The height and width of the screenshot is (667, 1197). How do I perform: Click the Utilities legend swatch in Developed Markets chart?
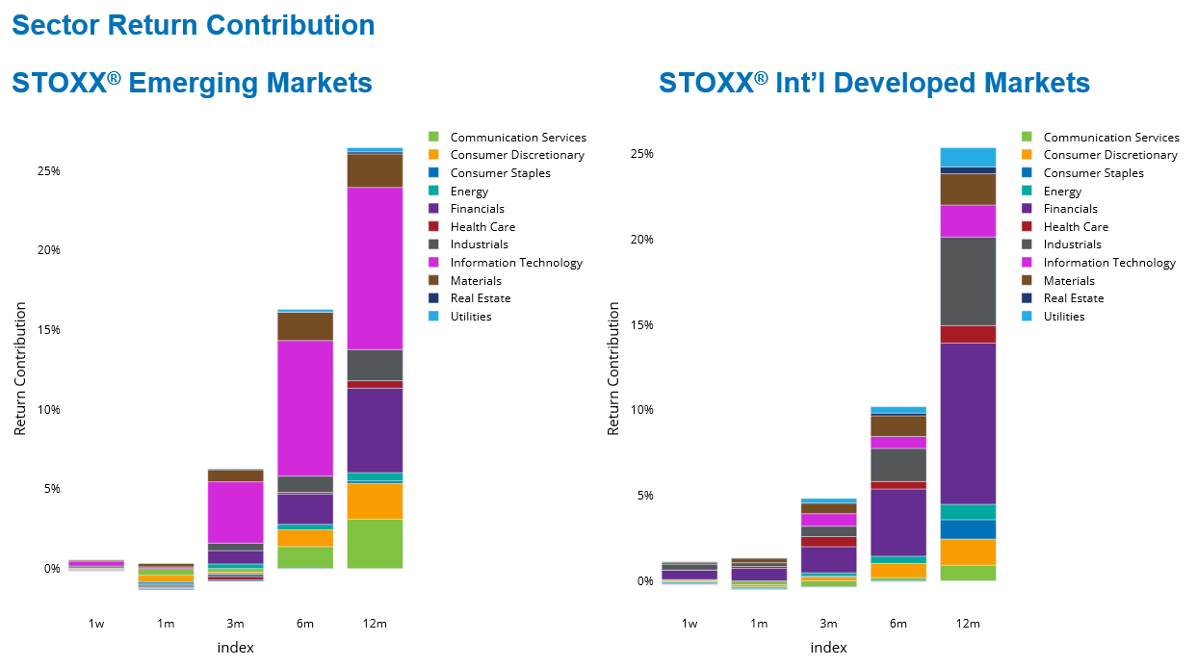point(1027,316)
